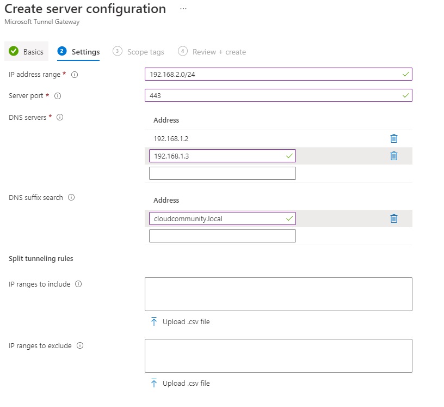Click info icon next to DNS servers

(x=60, y=117)
